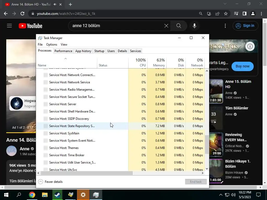Open the Tüm Bölümler playlist title
267x200 pixels.
click(237, 108)
